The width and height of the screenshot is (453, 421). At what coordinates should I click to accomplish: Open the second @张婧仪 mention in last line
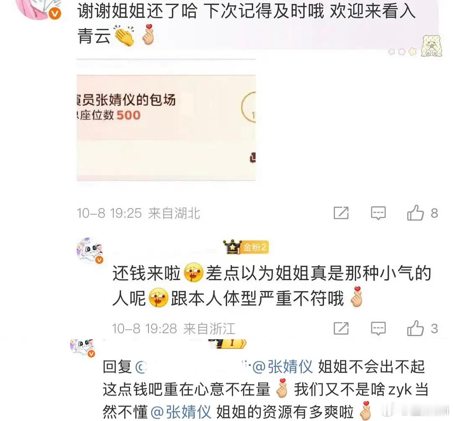(181, 412)
